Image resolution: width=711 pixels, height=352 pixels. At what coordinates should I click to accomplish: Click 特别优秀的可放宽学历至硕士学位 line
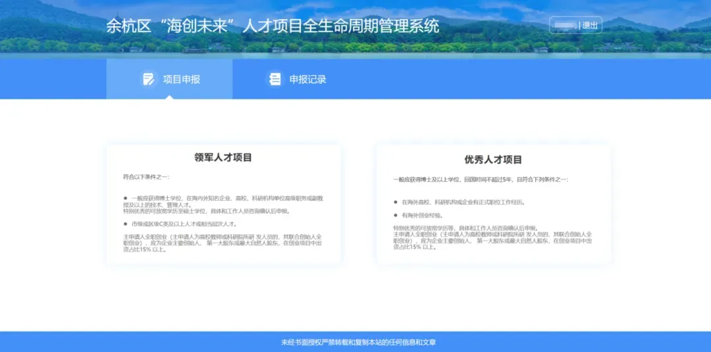[207, 211]
